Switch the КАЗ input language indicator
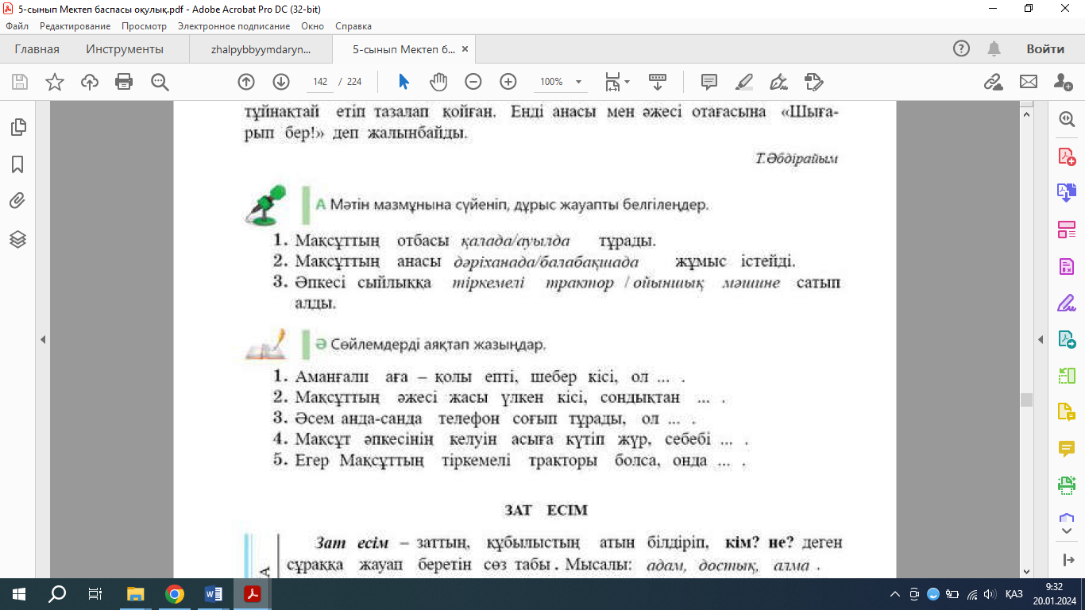1085x610 pixels. 1014,594
